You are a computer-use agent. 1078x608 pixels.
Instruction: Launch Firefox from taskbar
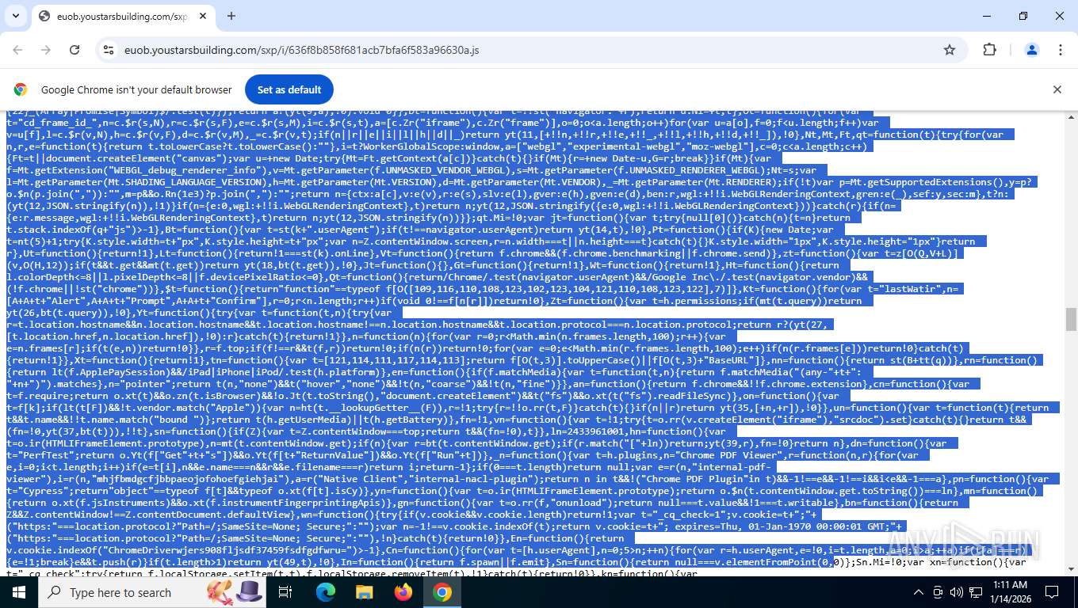click(x=403, y=592)
